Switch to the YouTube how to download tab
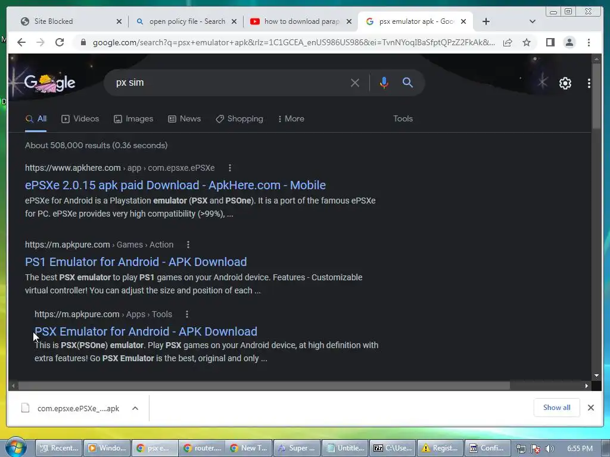 coord(301,21)
